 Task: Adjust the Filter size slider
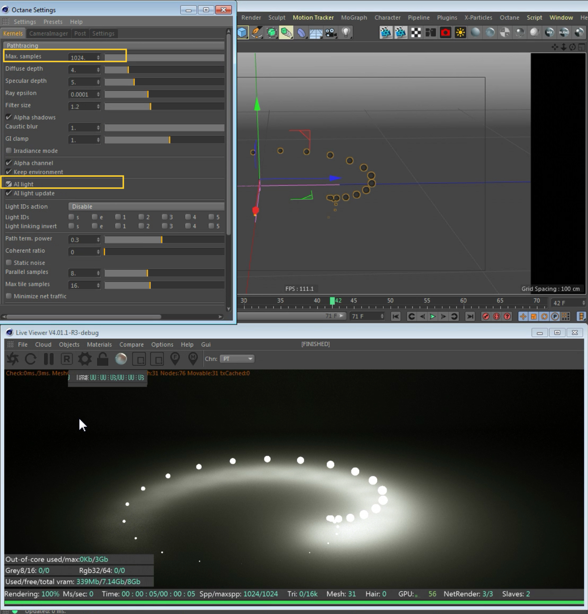click(164, 106)
